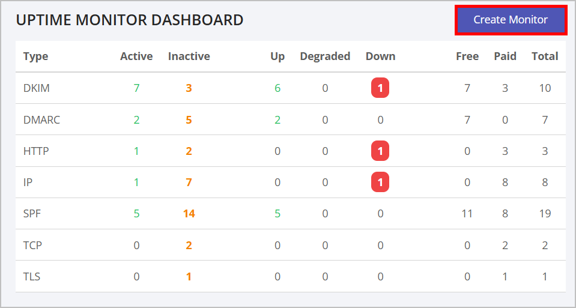Click the Down column header
Viewport: 576px width, 308px height.
pos(380,56)
